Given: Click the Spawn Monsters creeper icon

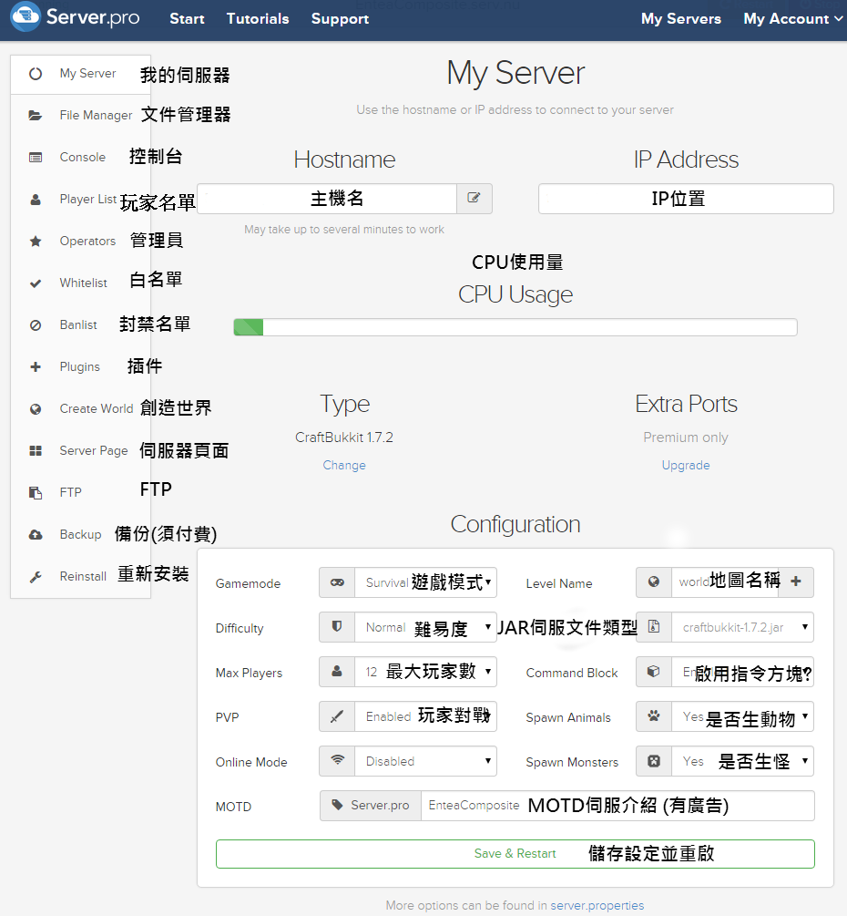Looking at the screenshot, I should 654,761.
